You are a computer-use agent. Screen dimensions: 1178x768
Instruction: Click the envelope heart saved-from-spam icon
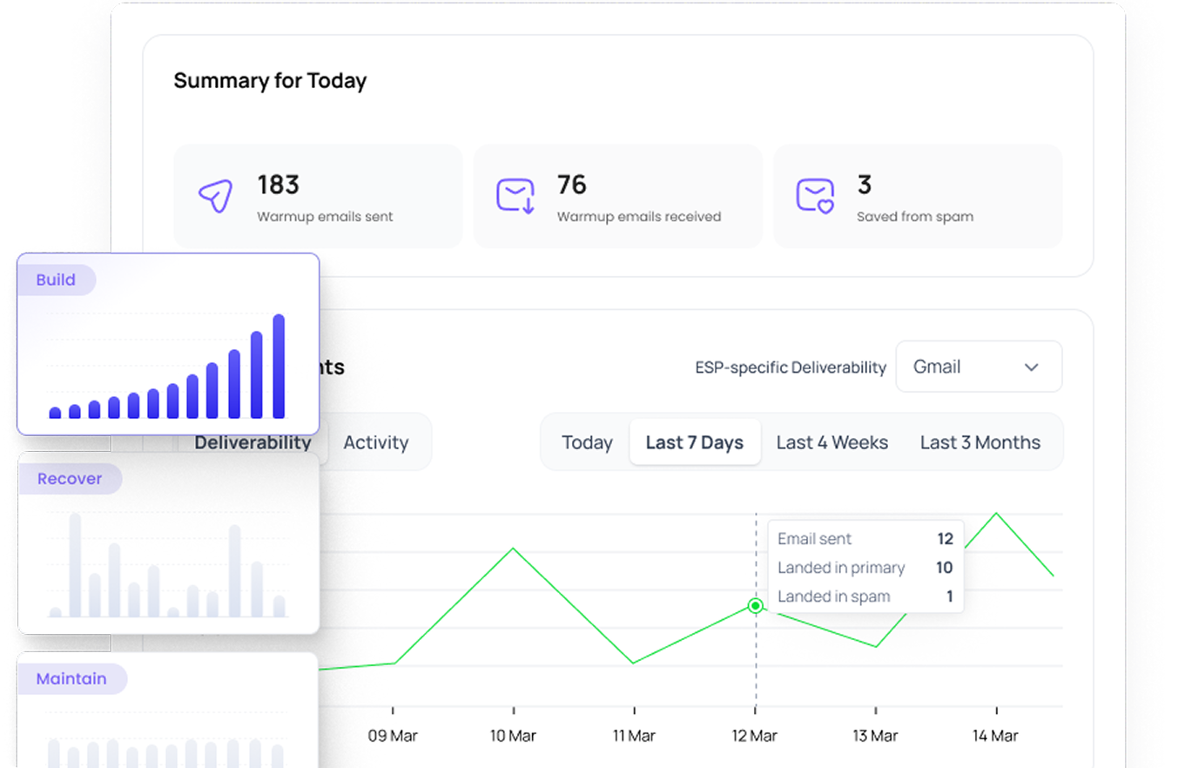point(815,196)
